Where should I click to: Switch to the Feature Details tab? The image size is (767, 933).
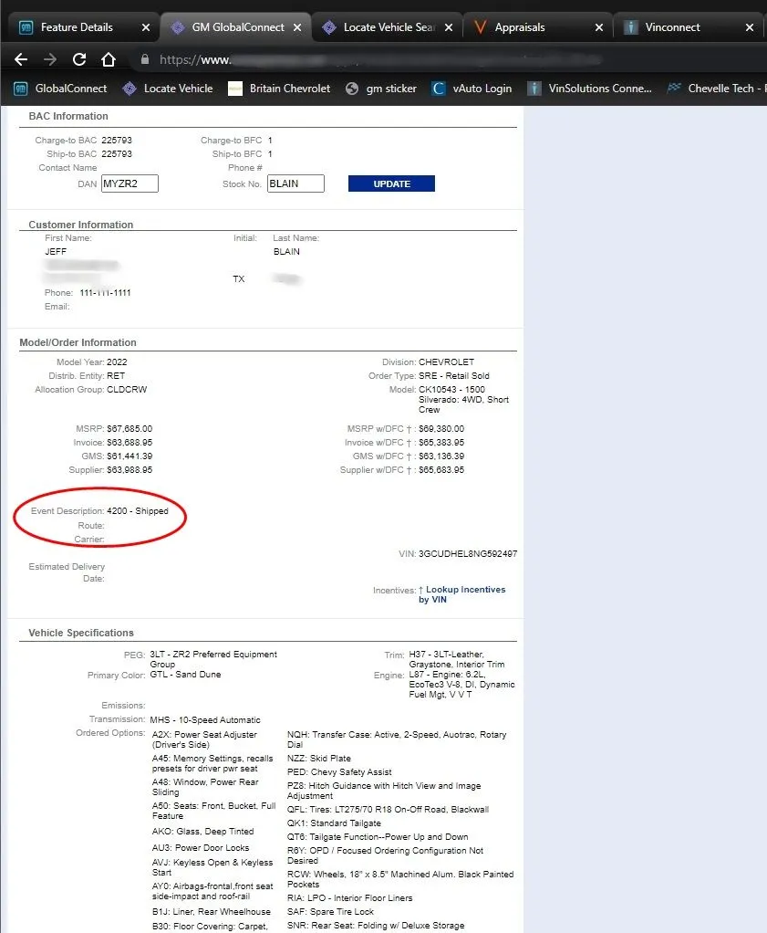pyautogui.click(x=76, y=27)
